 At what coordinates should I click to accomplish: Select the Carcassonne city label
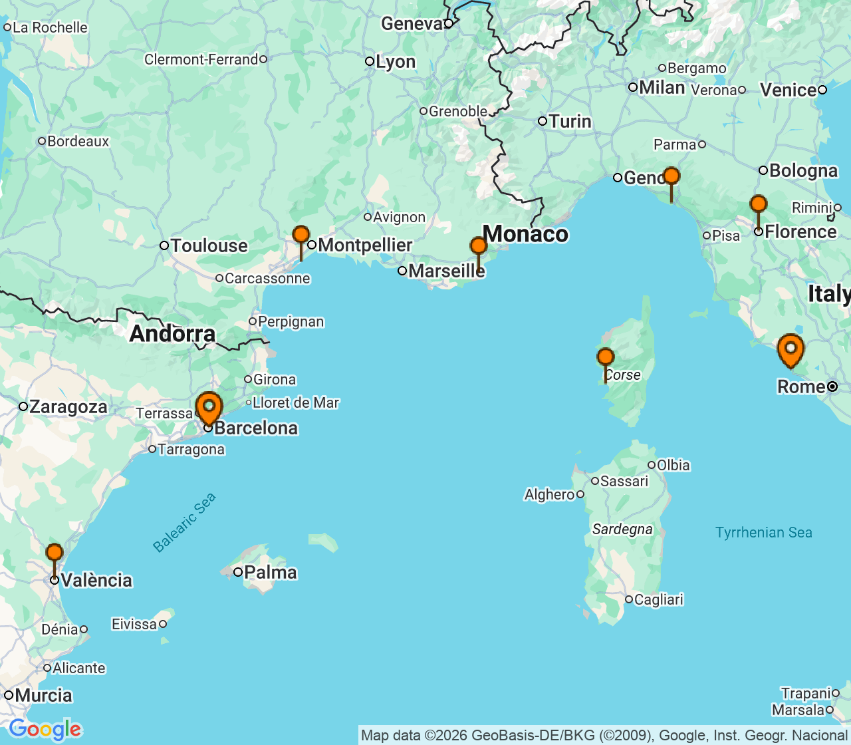pos(267,278)
